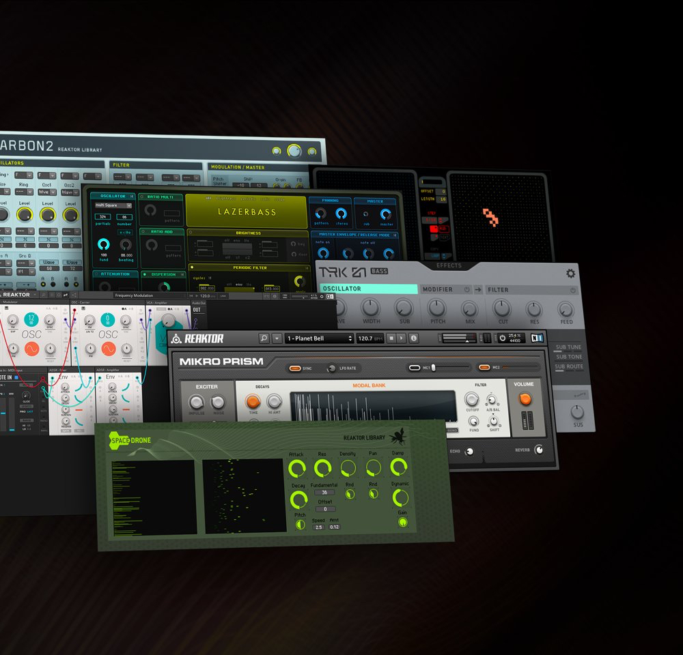
Task: Open the info icon in Reaktor toolbar
Action: (x=413, y=338)
